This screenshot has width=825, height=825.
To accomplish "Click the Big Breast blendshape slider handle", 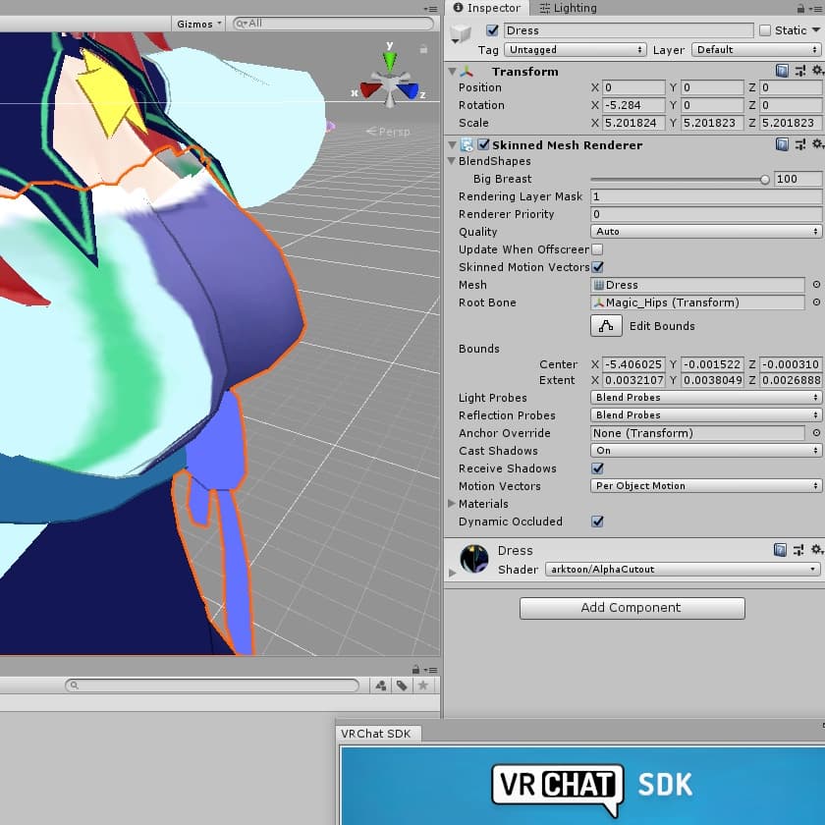I will click(x=764, y=179).
